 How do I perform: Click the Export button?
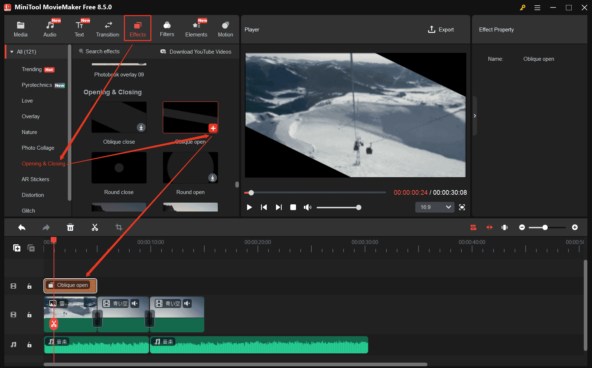pos(442,29)
